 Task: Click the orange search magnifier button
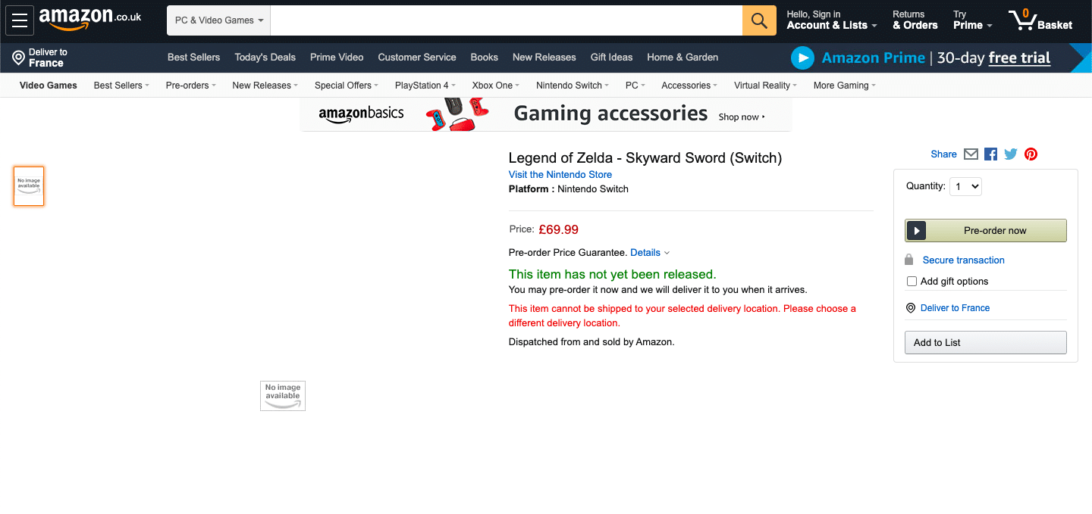[x=759, y=20]
